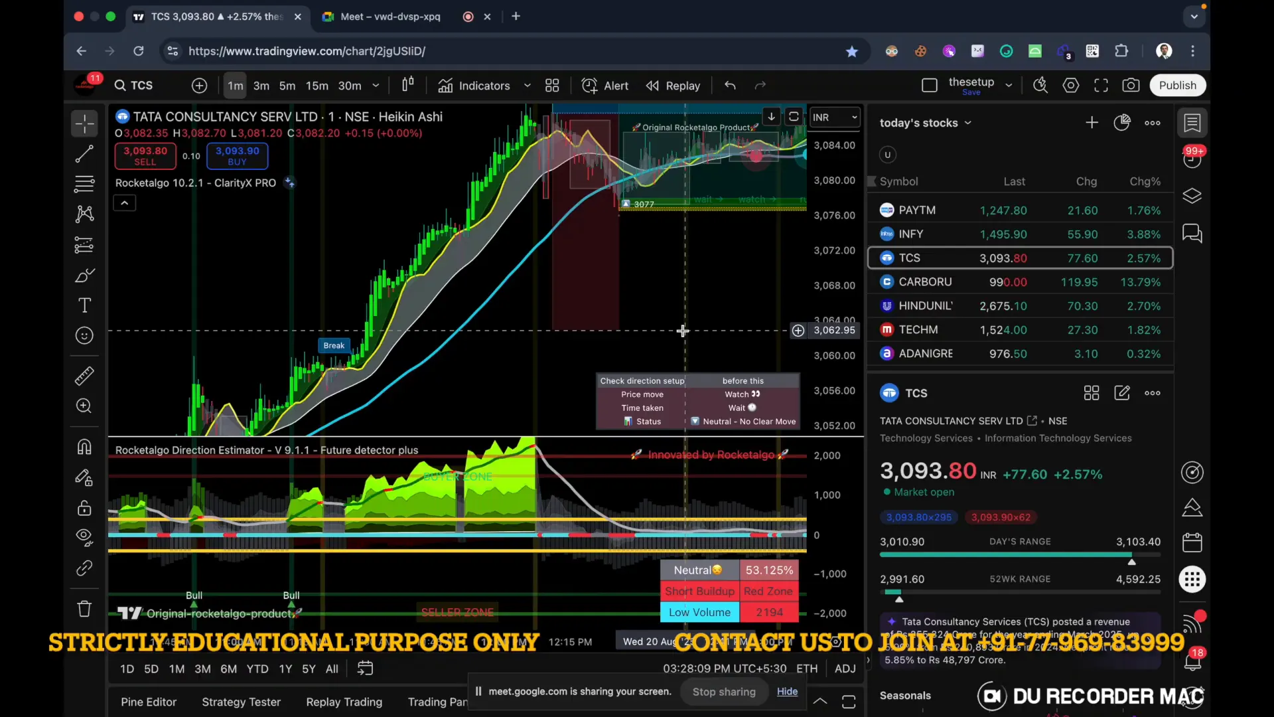Open the emoji icons tool

tap(84, 336)
